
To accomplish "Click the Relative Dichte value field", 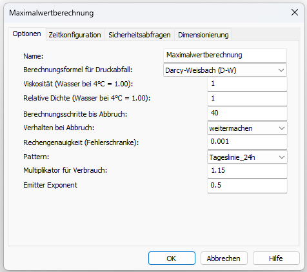I will [x=247, y=99].
